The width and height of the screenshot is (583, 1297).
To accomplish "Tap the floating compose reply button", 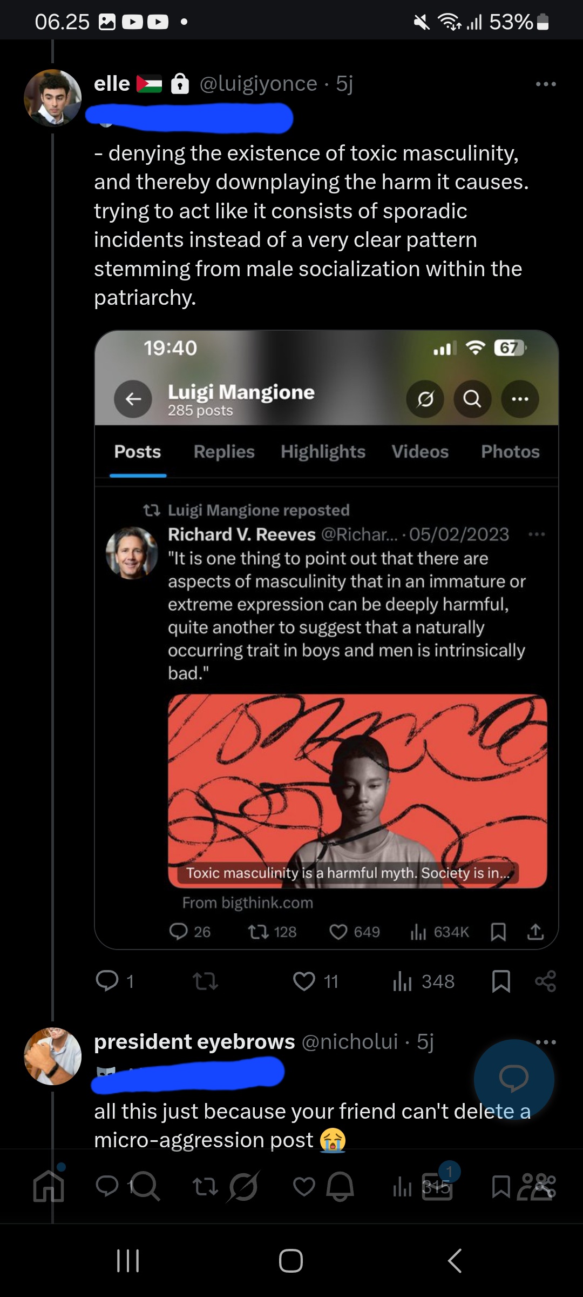I will [x=514, y=1079].
